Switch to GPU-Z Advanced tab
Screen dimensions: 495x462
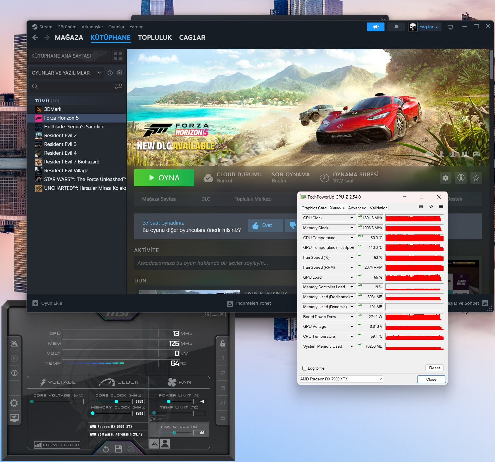(x=357, y=208)
